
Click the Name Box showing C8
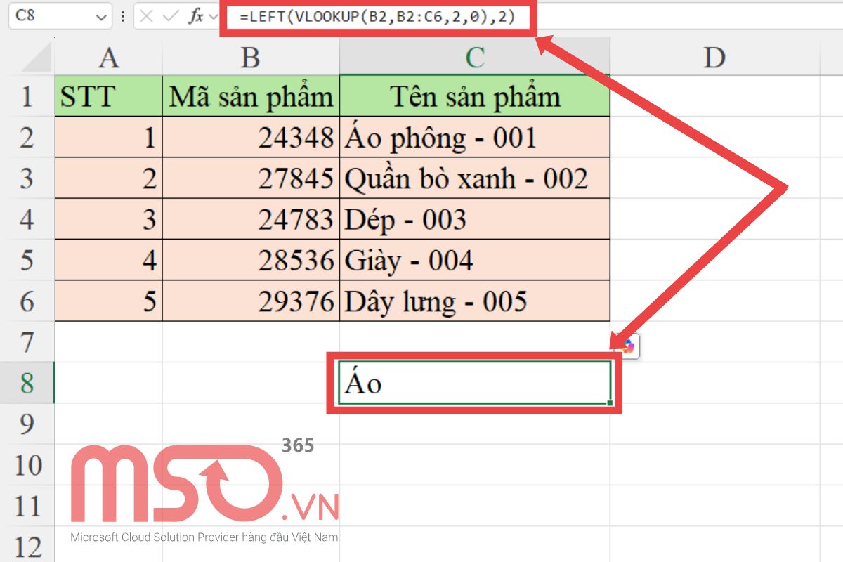[x=60, y=15]
